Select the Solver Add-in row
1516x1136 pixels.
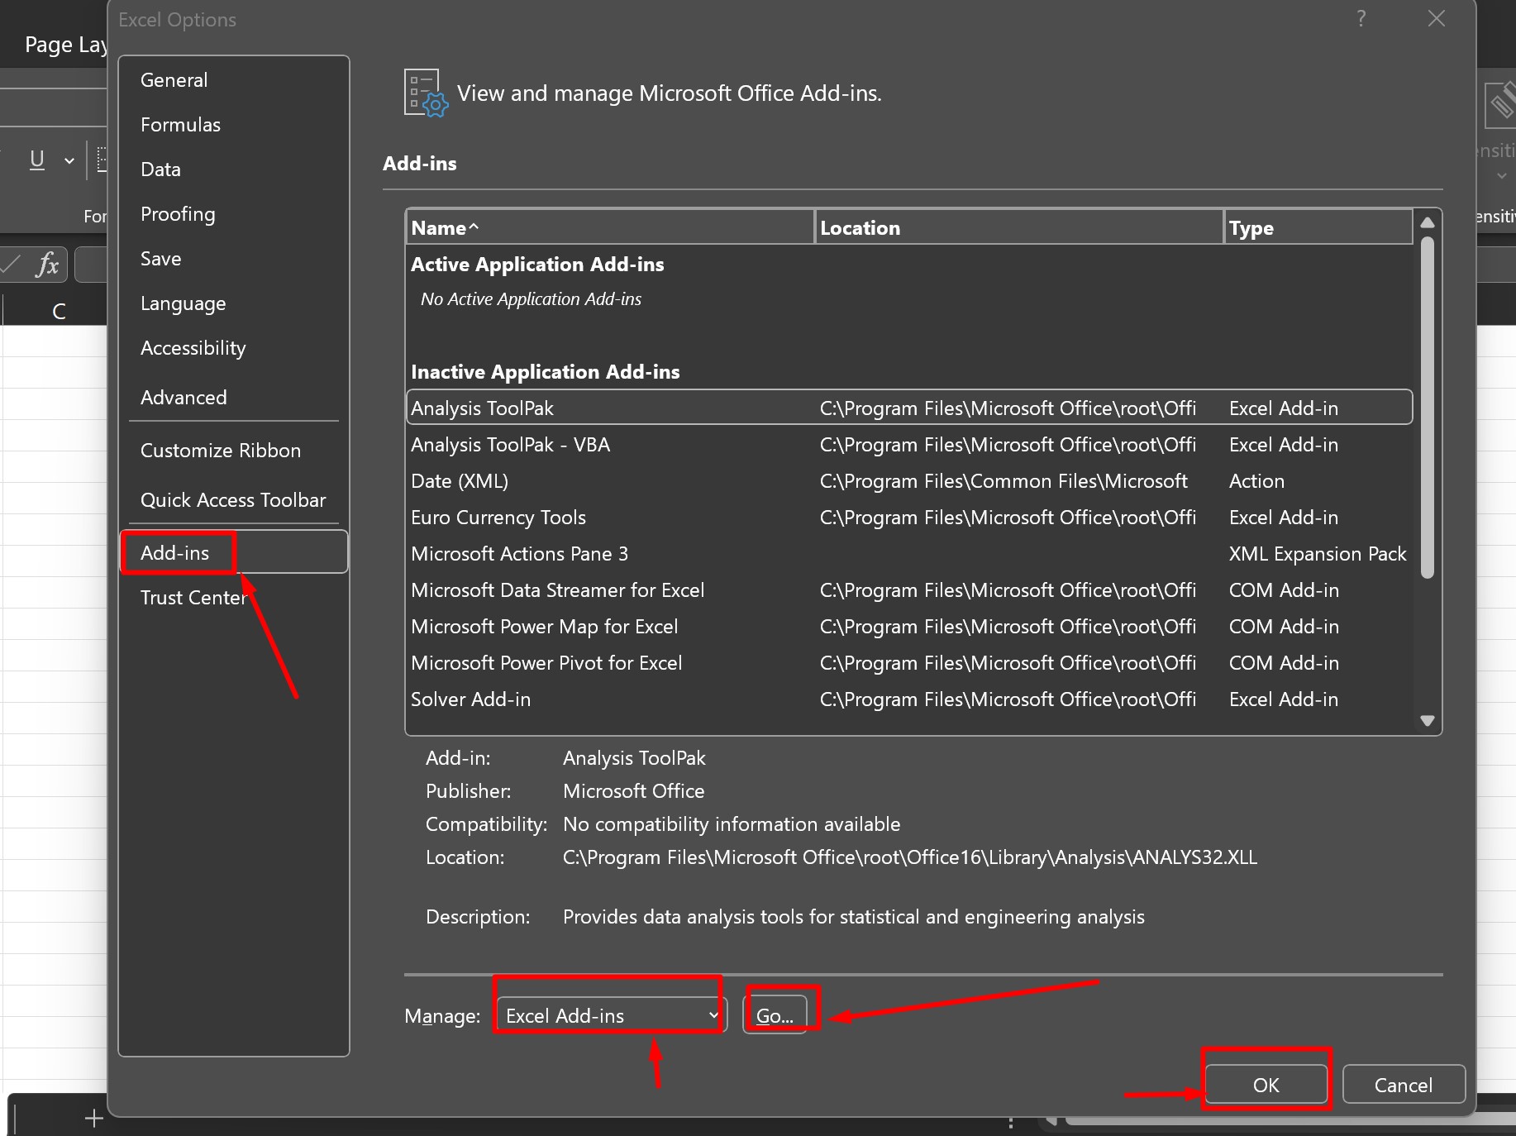[x=471, y=699]
